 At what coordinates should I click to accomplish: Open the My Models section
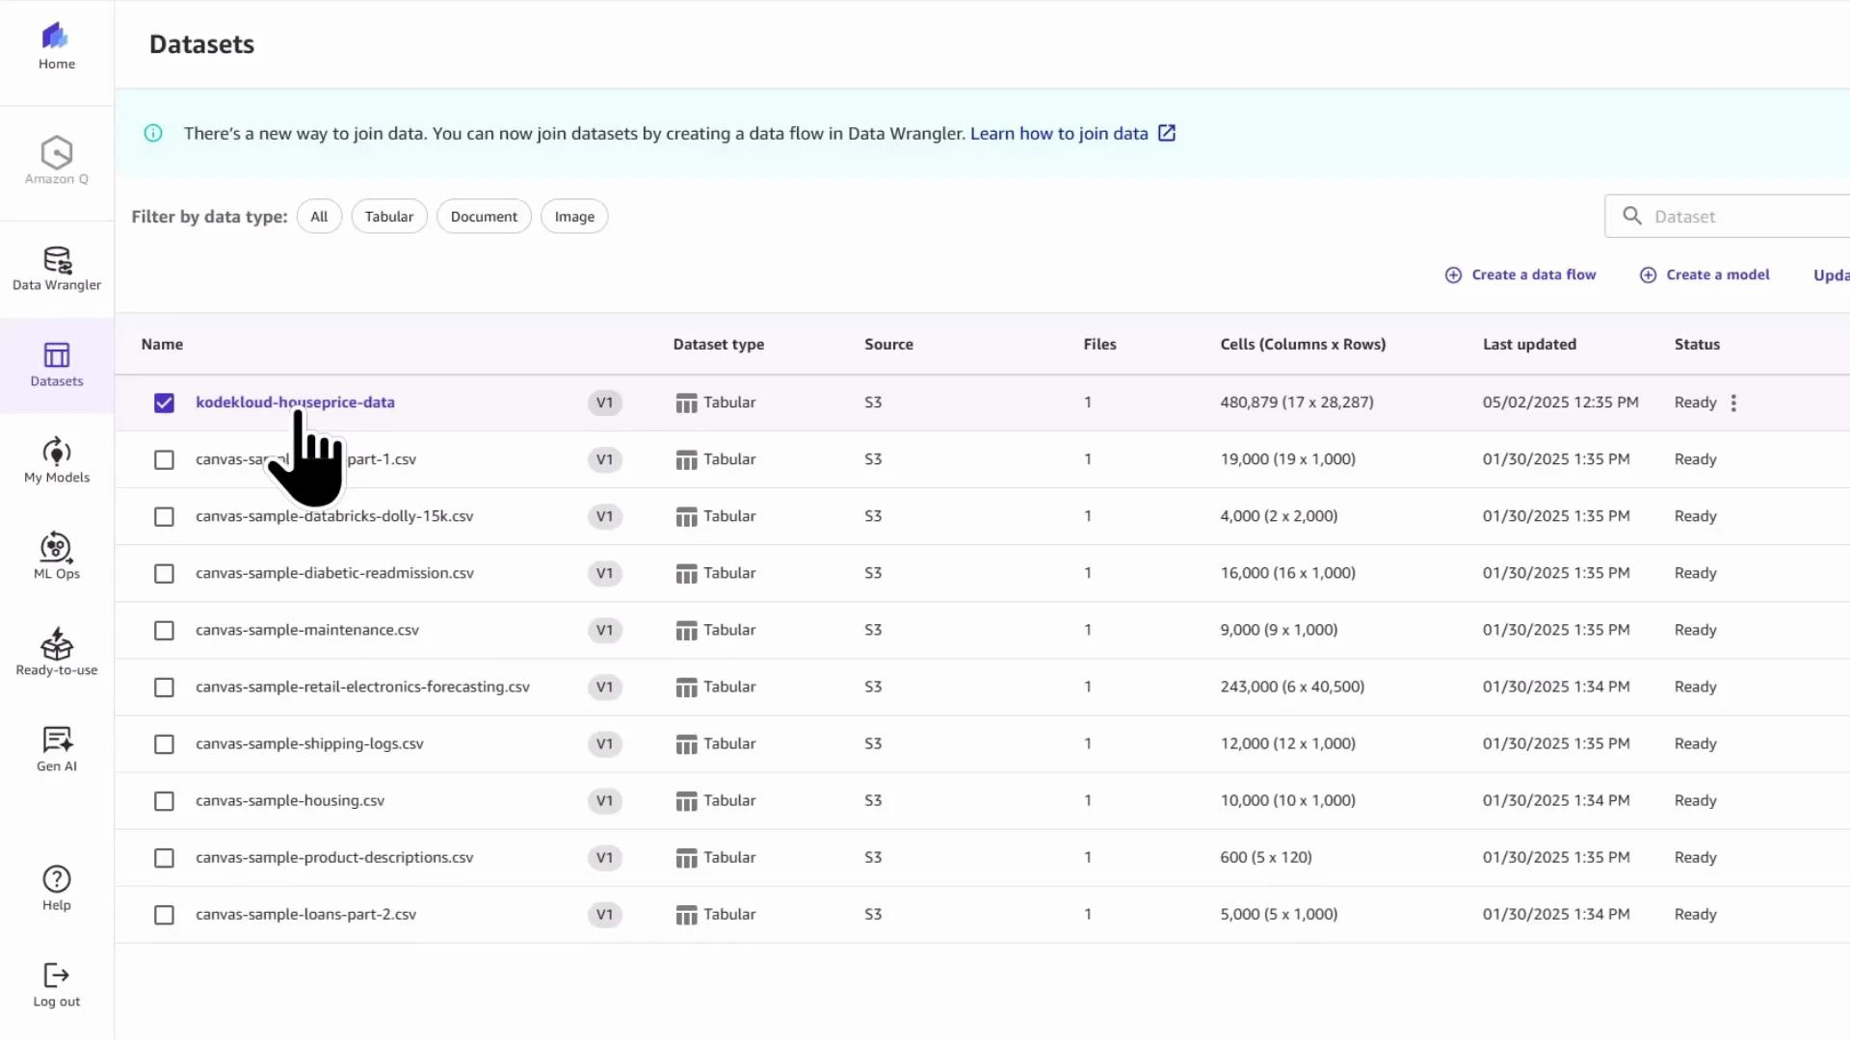click(x=56, y=460)
